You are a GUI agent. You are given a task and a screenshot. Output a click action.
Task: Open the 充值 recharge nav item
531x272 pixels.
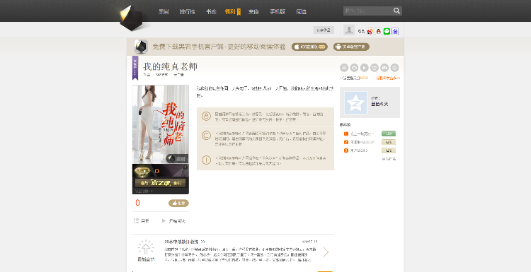(x=253, y=11)
